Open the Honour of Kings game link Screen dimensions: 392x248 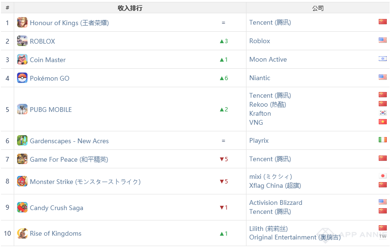(69, 23)
